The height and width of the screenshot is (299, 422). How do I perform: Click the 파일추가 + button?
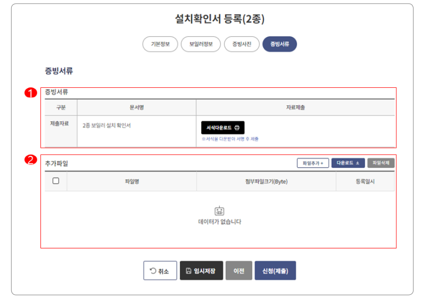coord(313,163)
